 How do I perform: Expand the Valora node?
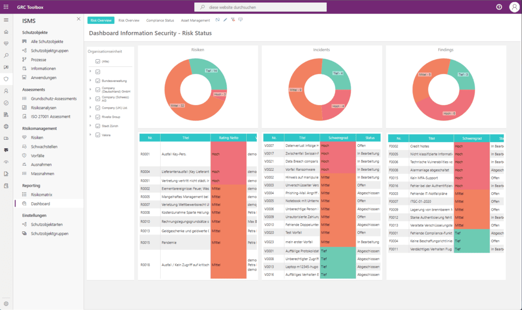tap(90, 135)
